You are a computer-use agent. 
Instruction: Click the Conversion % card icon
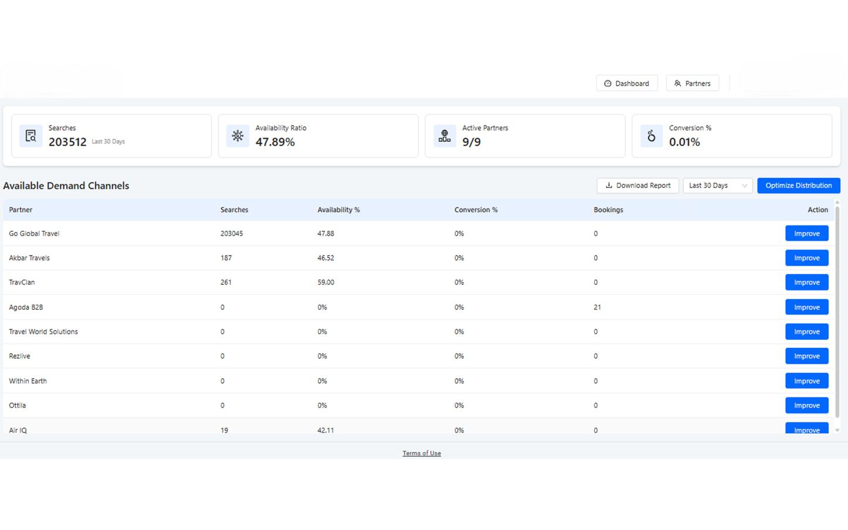point(651,136)
